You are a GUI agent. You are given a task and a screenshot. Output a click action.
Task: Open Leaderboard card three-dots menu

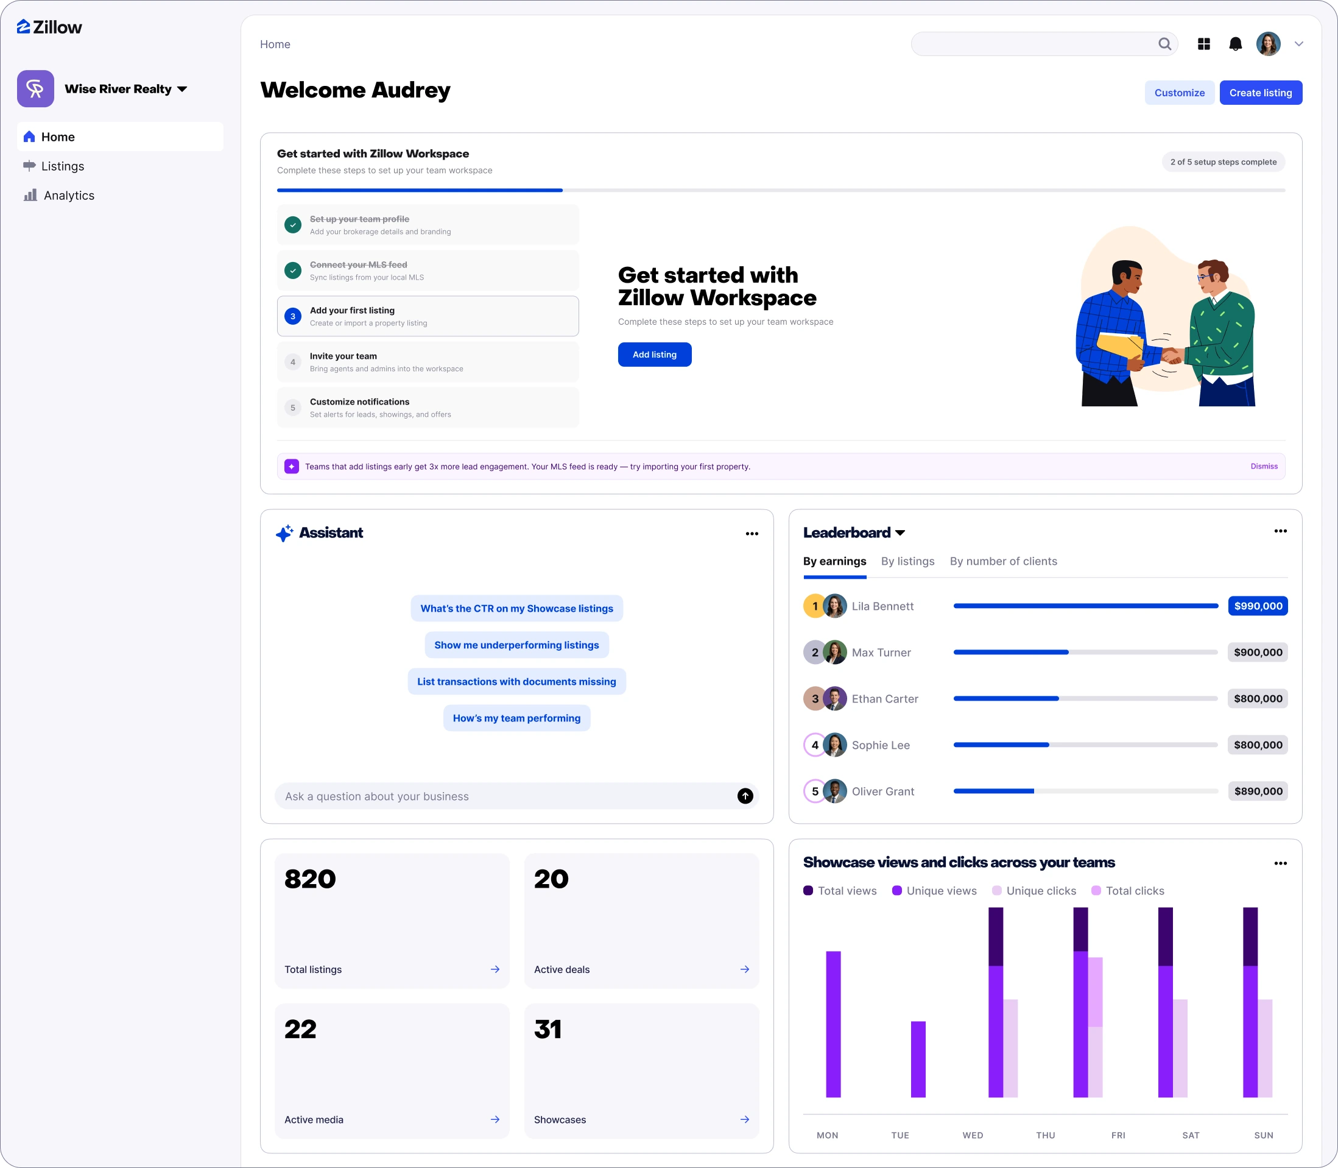[1280, 531]
